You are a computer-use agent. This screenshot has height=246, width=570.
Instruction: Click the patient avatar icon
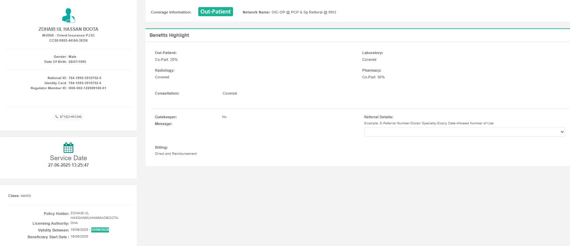68,16
